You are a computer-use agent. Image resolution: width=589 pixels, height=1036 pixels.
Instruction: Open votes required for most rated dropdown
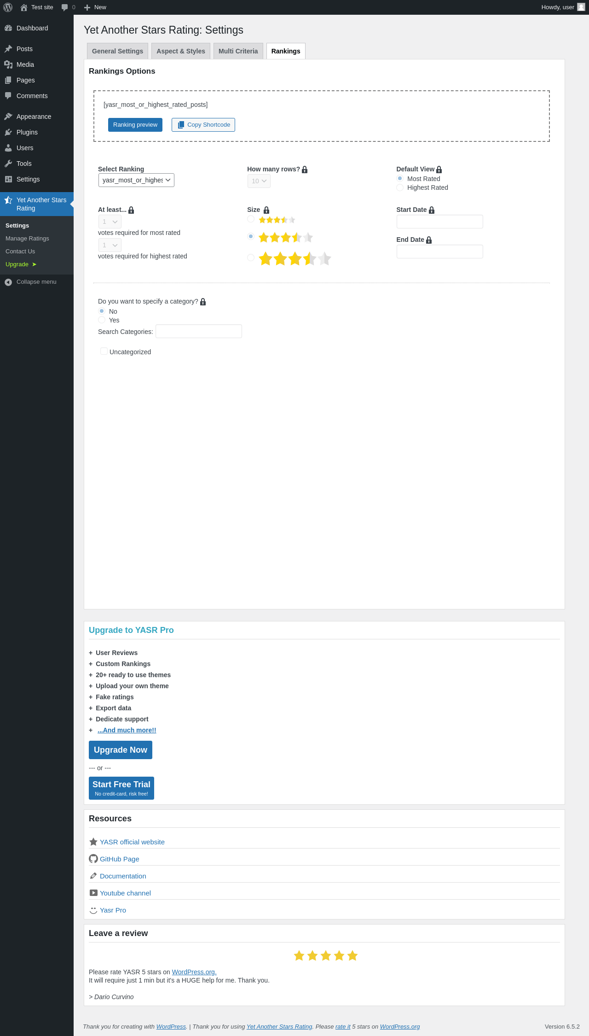pos(110,222)
